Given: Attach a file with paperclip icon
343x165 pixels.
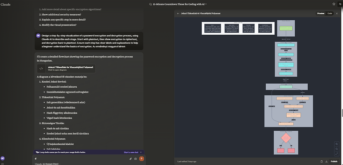Looking at the screenshot, I should point(131,159).
